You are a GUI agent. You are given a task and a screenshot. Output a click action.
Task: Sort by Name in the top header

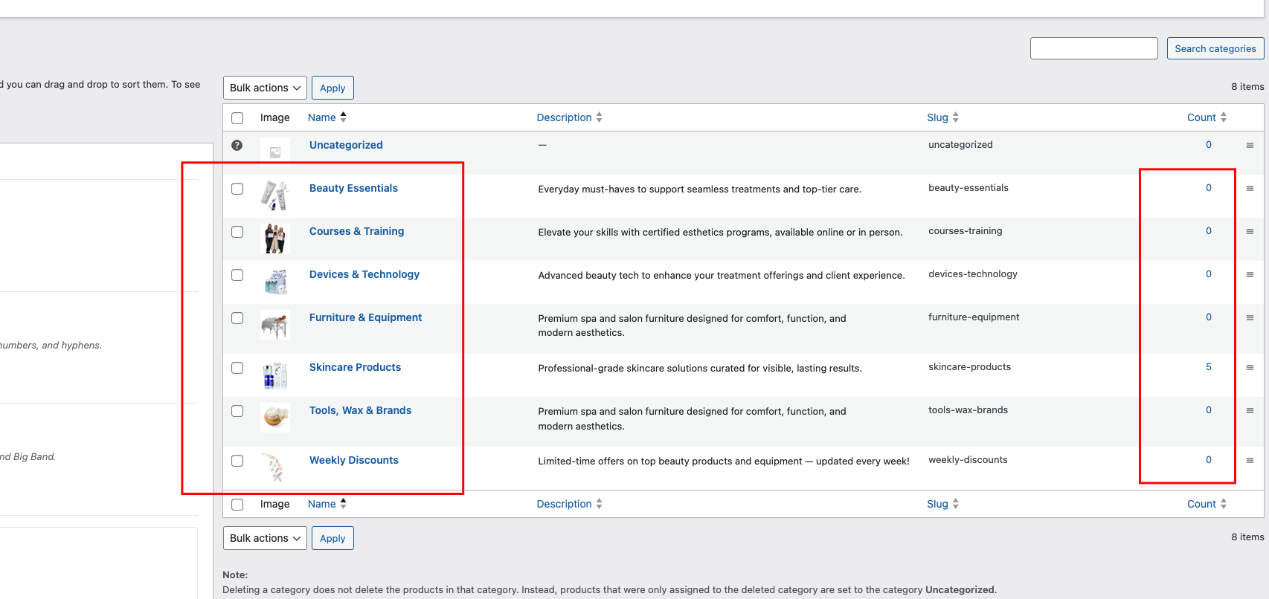327,117
